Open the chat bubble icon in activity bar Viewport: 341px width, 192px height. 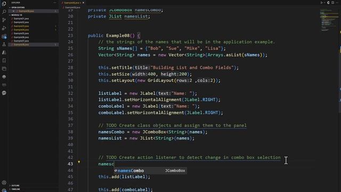pos(4,93)
